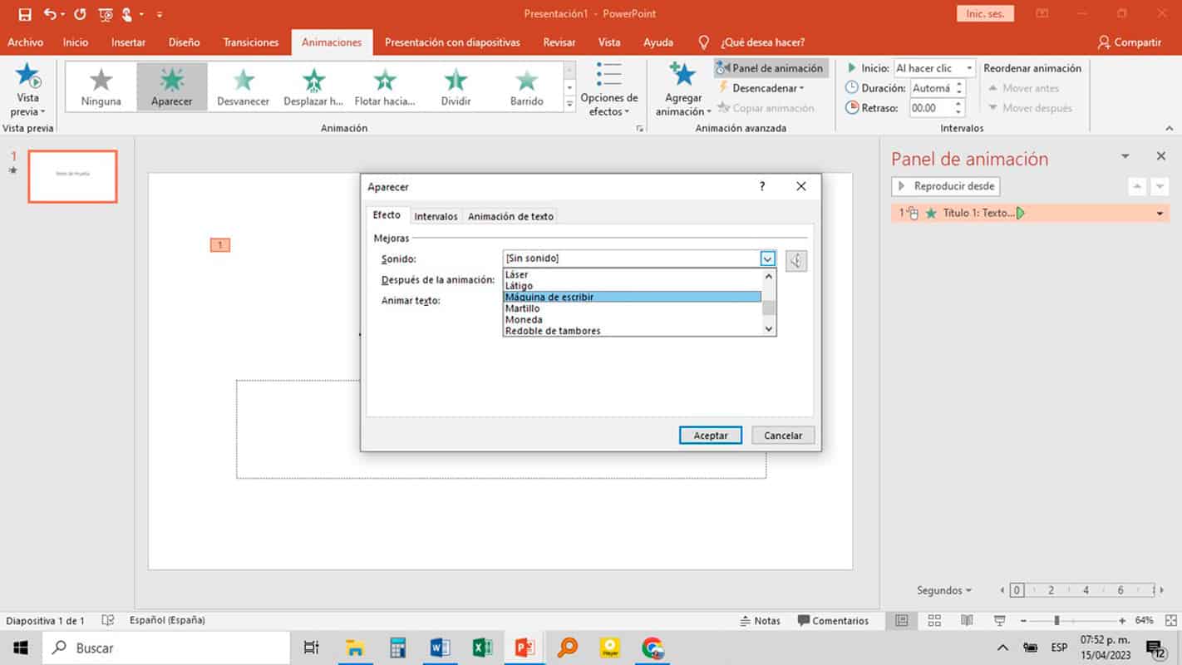Go to the Insertar ribbon tab

[x=128, y=42]
